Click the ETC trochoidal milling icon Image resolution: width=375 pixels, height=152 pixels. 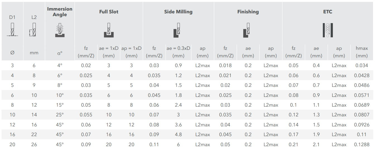(x=327, y=30)
